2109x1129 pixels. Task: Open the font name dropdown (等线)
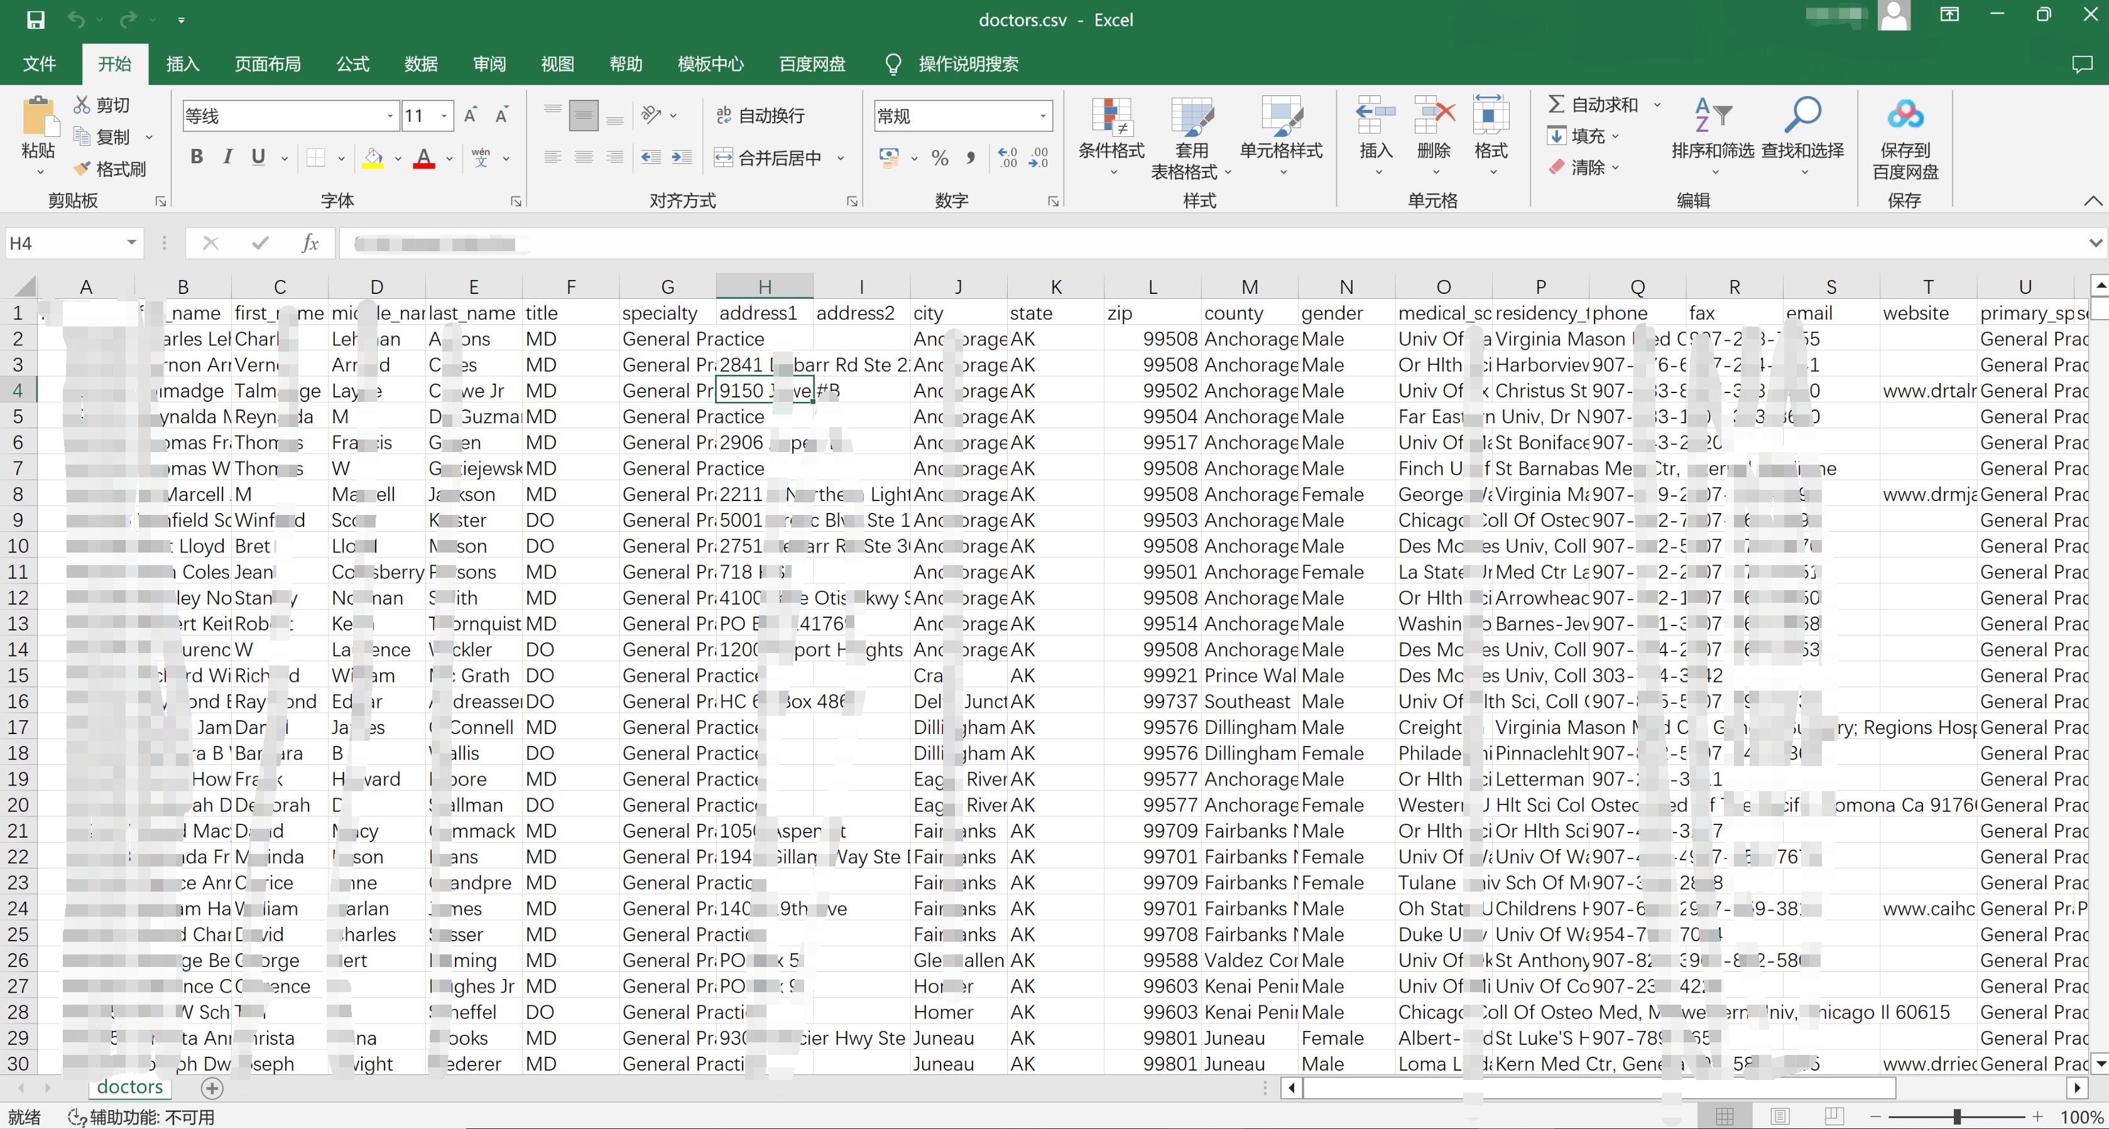(x=391, y=116)
